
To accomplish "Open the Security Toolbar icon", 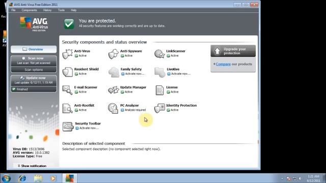I will [x=68, y=127].
